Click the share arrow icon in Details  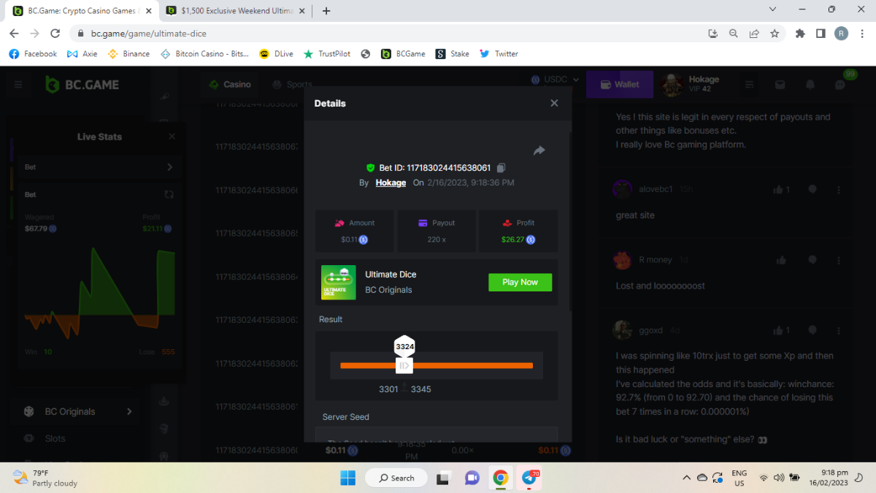(539, 150)
